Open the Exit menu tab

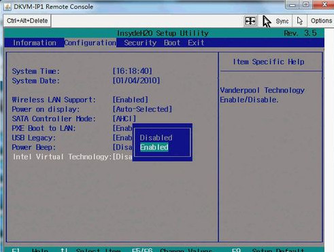click(196, 43)
